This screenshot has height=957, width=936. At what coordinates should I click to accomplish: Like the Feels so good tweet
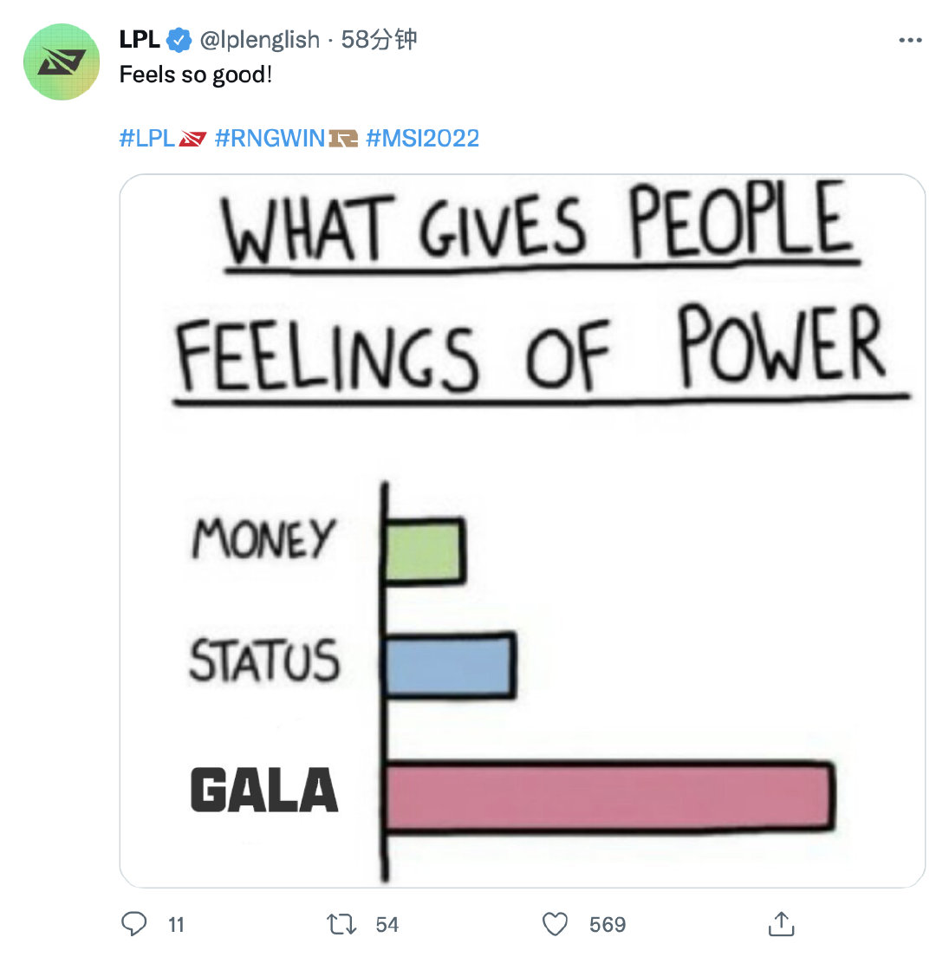[x=556, y=924]
